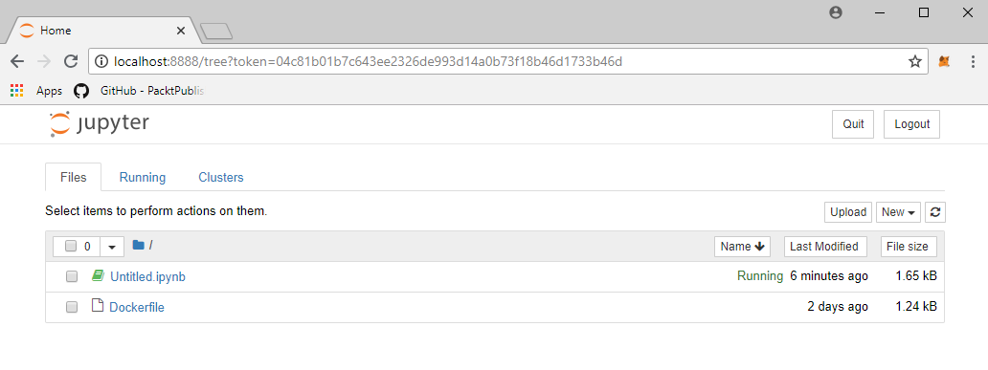Open the New dropdown menu
This screenshot has height=370, width=988.
tap(899, 212)
